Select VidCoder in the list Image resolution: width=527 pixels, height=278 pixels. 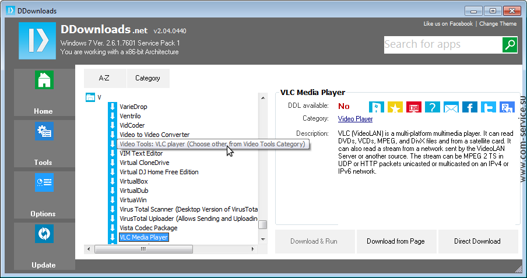(132, 125)
